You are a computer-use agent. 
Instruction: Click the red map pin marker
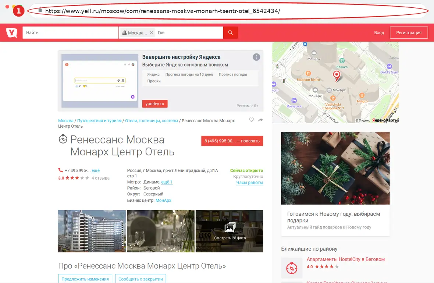(336, 76)
